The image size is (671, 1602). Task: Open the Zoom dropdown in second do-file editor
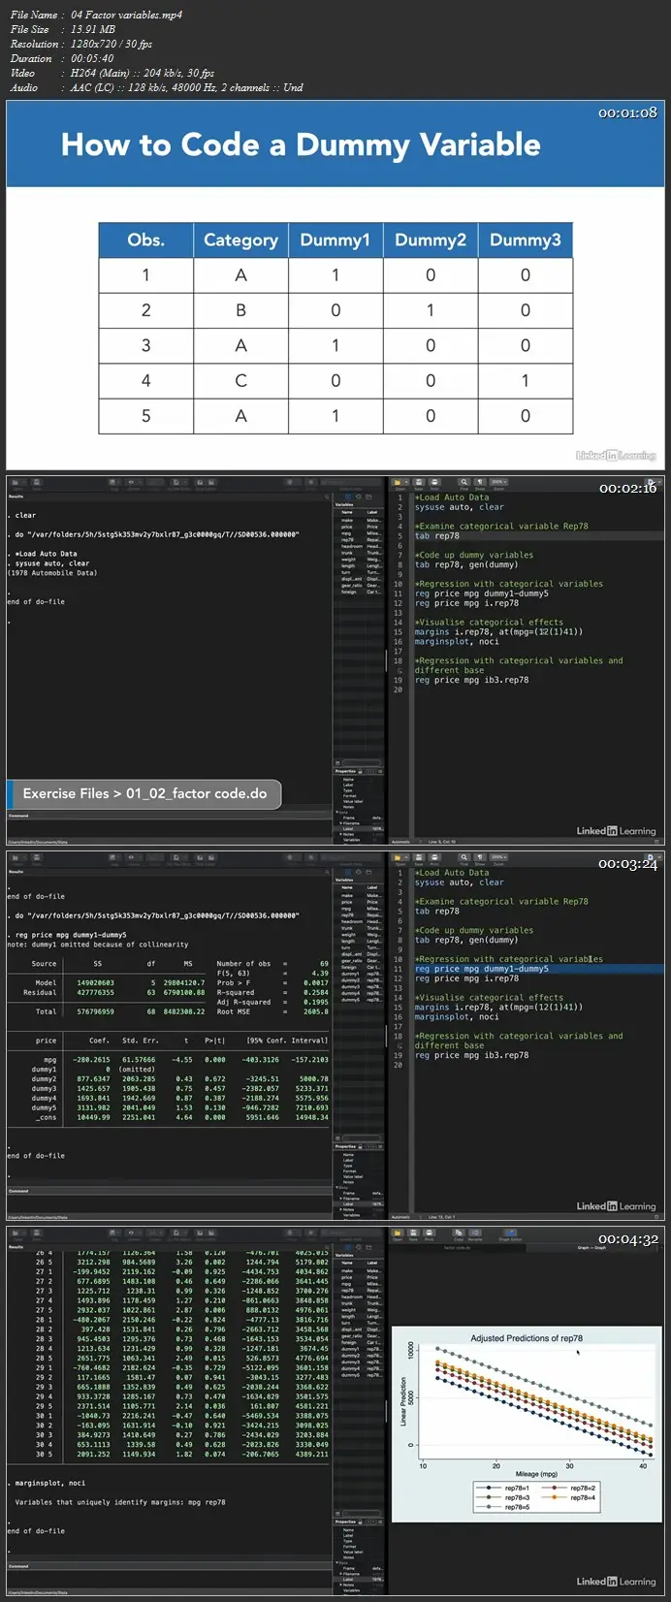click(498, 857)
